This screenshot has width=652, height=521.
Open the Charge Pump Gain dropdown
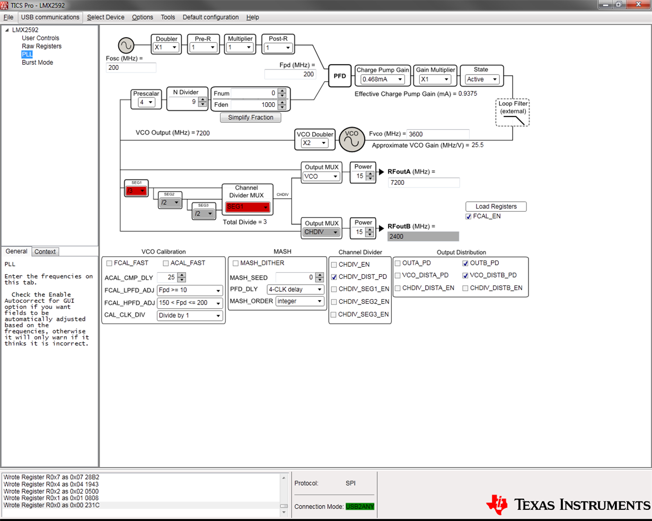click(x=382, y=79)
